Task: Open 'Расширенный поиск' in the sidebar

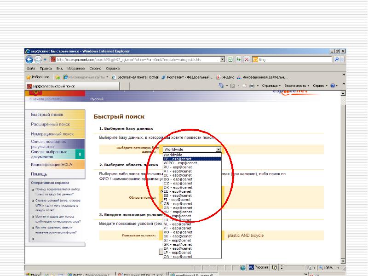Action: [x=51, y=124]
